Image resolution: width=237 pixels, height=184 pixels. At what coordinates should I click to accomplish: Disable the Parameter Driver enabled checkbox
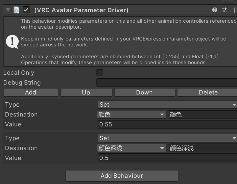click(26, 10)
